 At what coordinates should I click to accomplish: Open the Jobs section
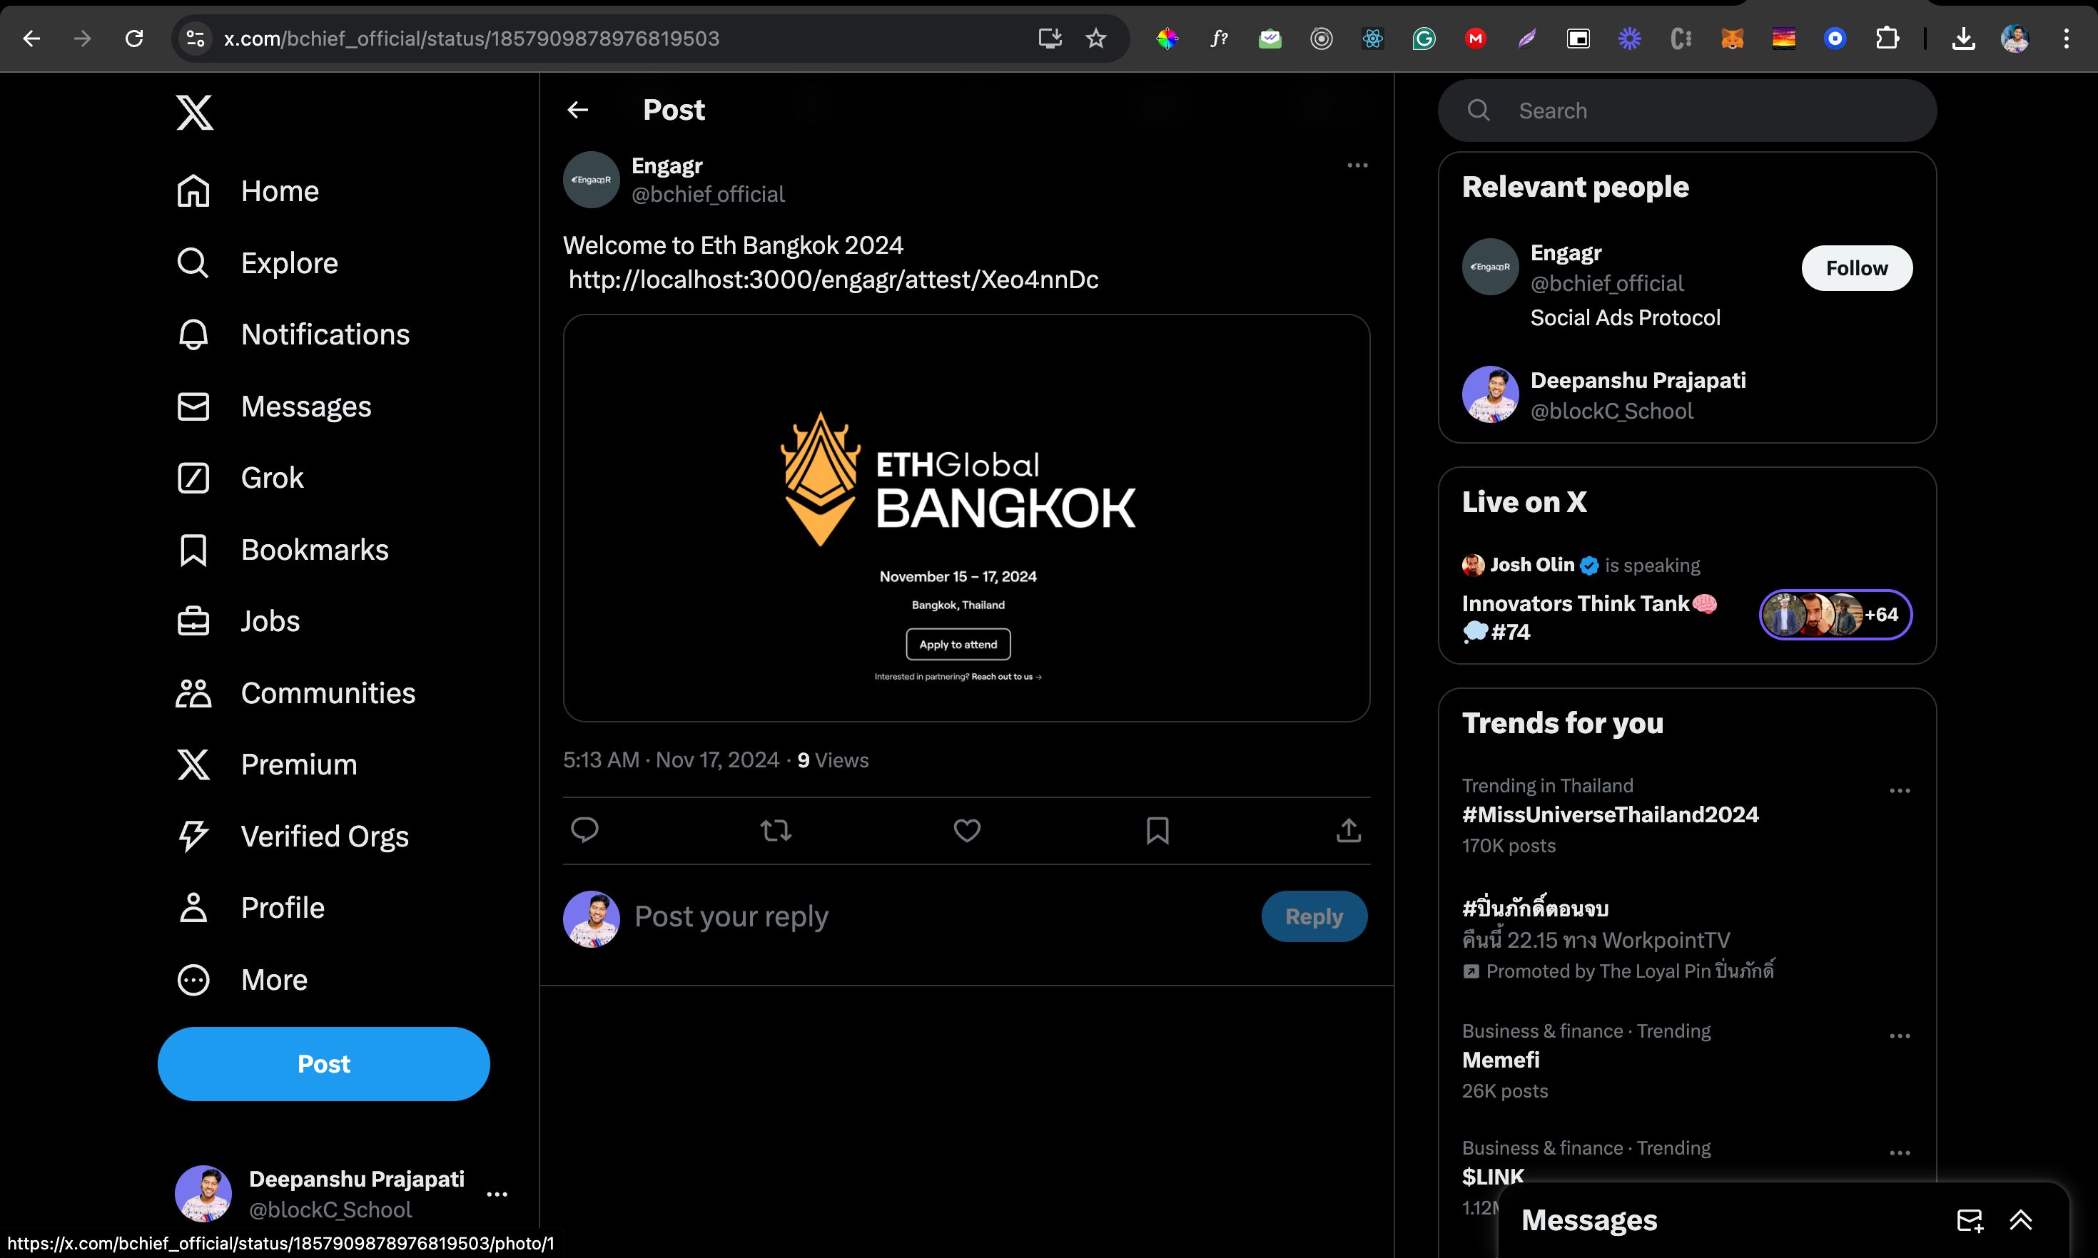pos(238,621)
